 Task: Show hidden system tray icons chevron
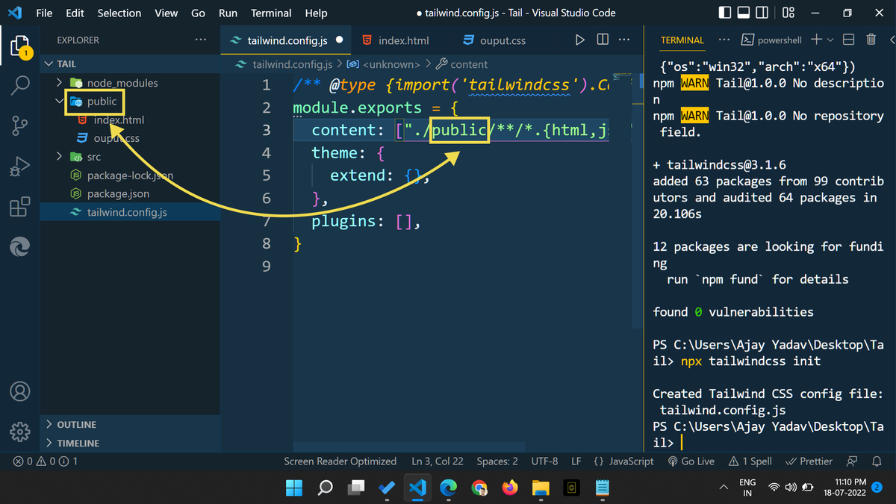click(x=723, y=488)
